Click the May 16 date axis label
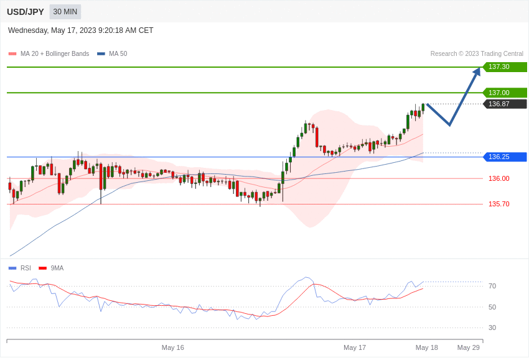The image size is (529, 358). pyautogui.click(x=173, y=347)
